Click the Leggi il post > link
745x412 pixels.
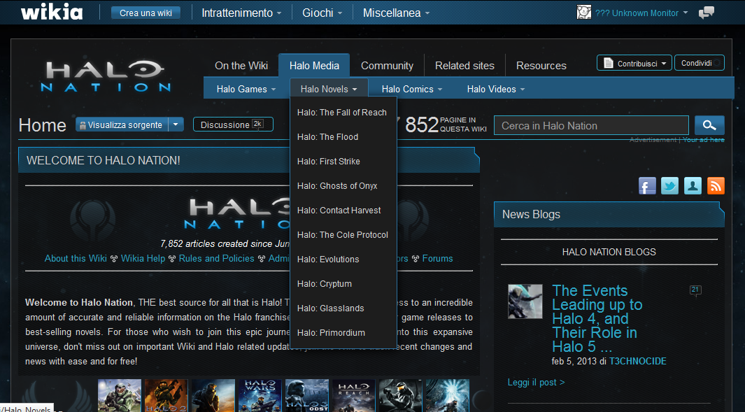(536, 382)
